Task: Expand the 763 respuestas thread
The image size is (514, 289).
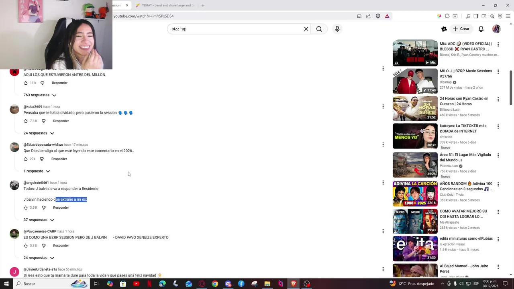Action: coord(40,95)
